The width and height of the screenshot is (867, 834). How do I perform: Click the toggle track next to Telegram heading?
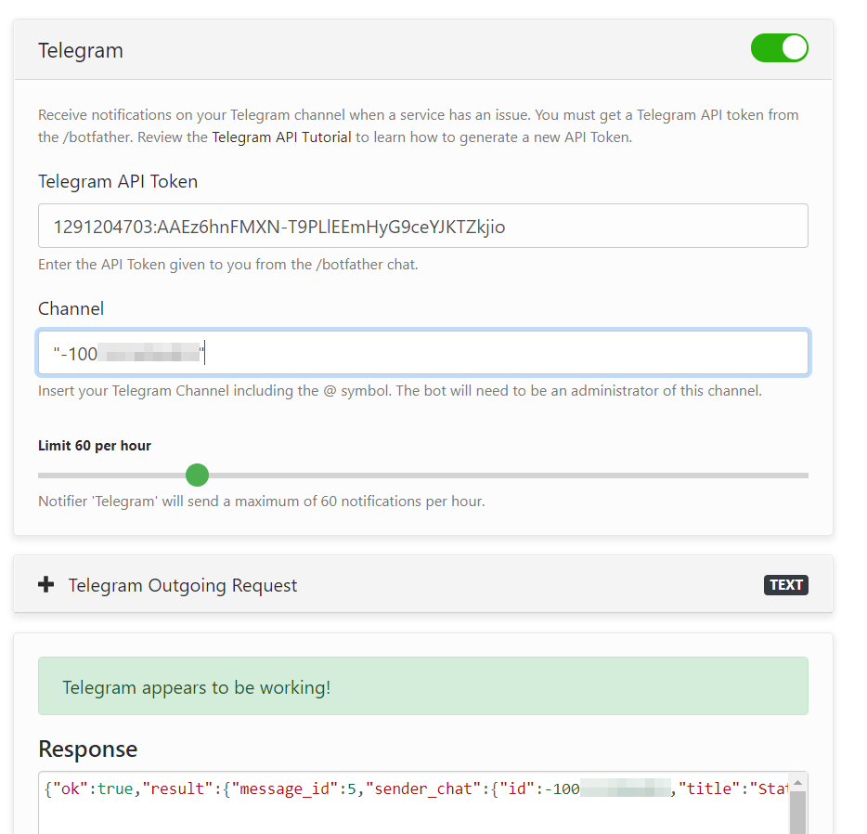779,47
